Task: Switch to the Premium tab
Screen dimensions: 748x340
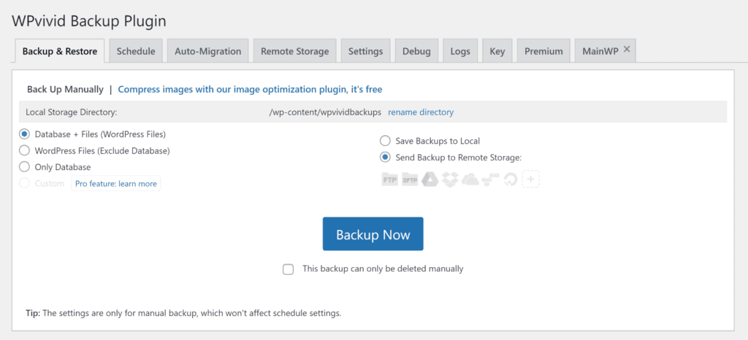Action: point(543,51)
